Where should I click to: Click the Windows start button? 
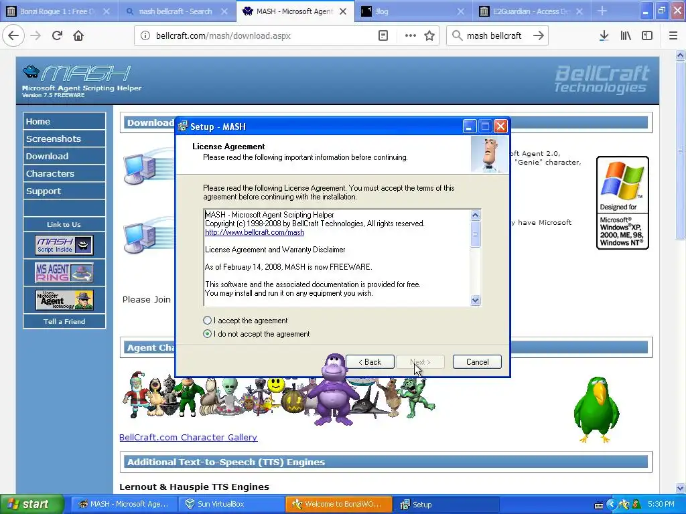point(31,504)
